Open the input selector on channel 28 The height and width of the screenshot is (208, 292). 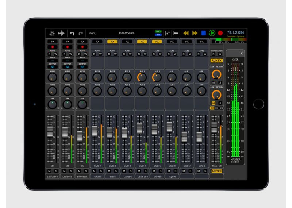[x=68, y=61]
